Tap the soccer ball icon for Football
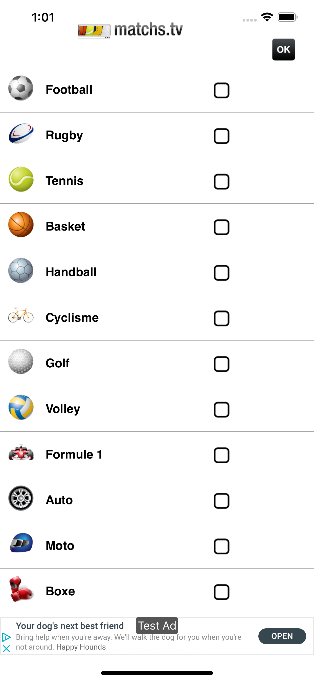314x681 pixels. 21,88
